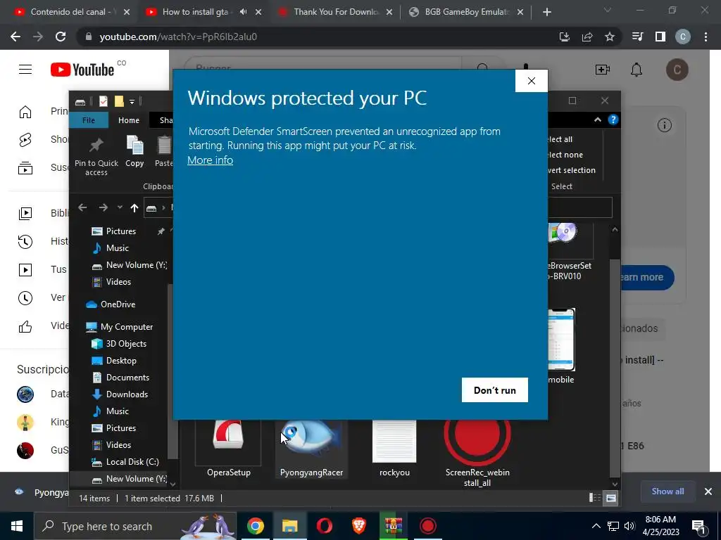Select ScreenRec_webinstall_all file
The image size is (721, 540).
pos(477,454)
